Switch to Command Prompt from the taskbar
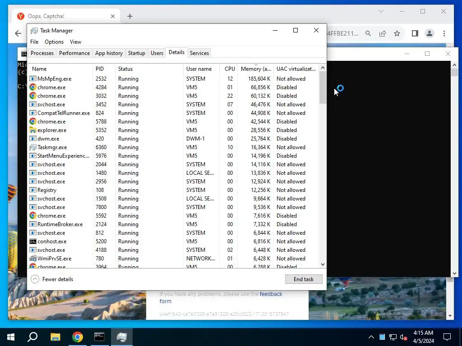 click(99, 337)
